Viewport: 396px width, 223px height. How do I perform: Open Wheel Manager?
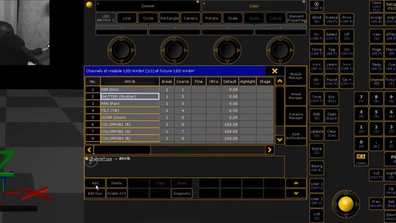point(296,96)
